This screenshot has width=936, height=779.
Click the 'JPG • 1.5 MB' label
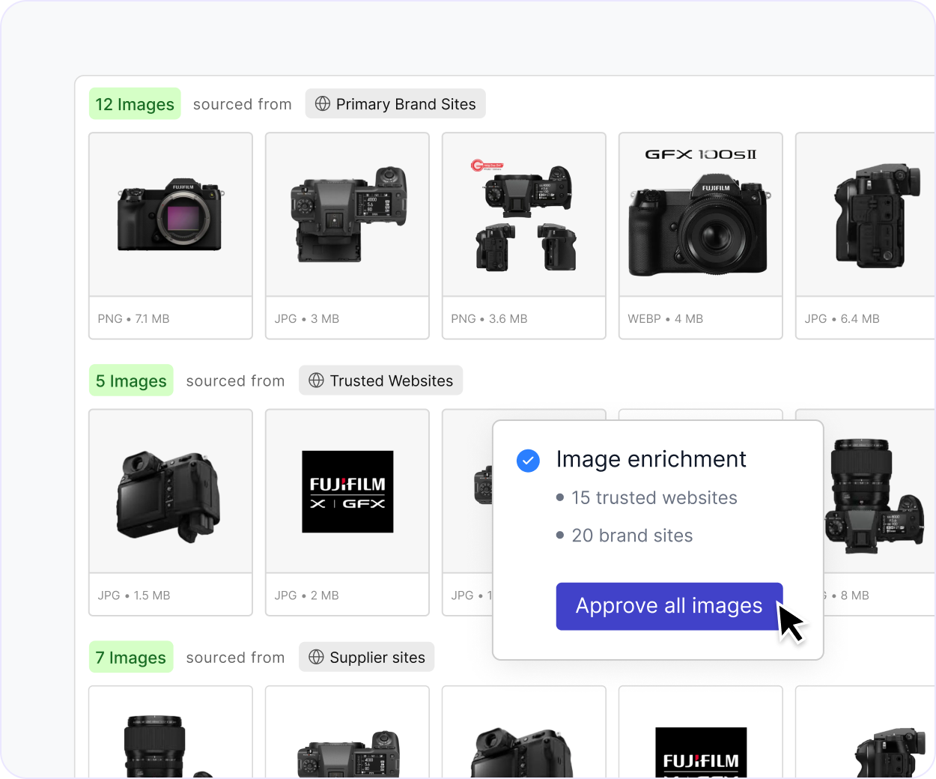(x=134, y=595)
